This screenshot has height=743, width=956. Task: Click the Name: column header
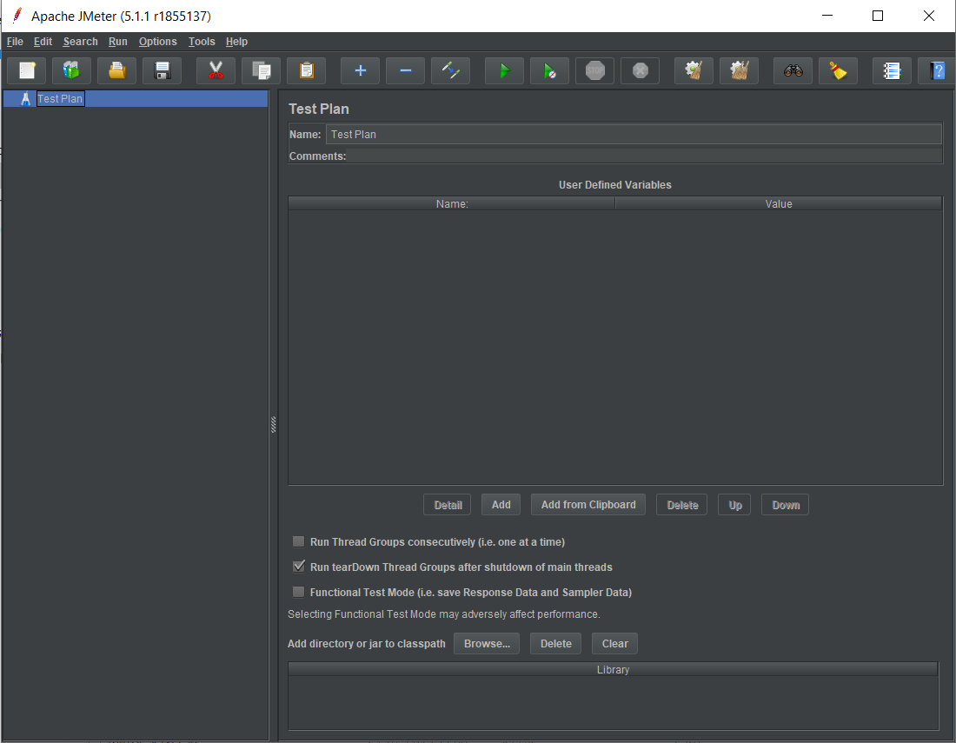[452, 203]
